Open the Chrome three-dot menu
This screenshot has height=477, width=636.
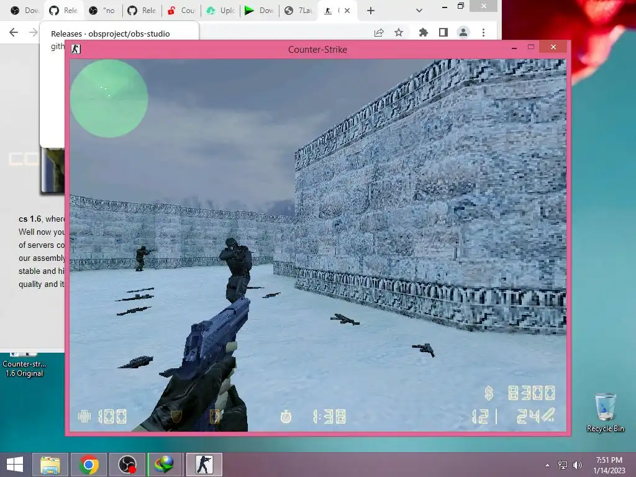click(483, 32)
